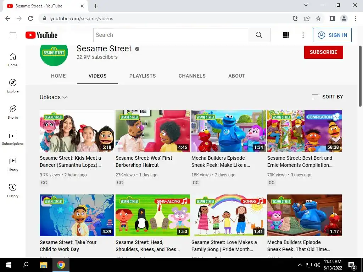Select the VIDEOS channel tab
Viewport: 363px width, 272px height.
(x=97, y=76)
